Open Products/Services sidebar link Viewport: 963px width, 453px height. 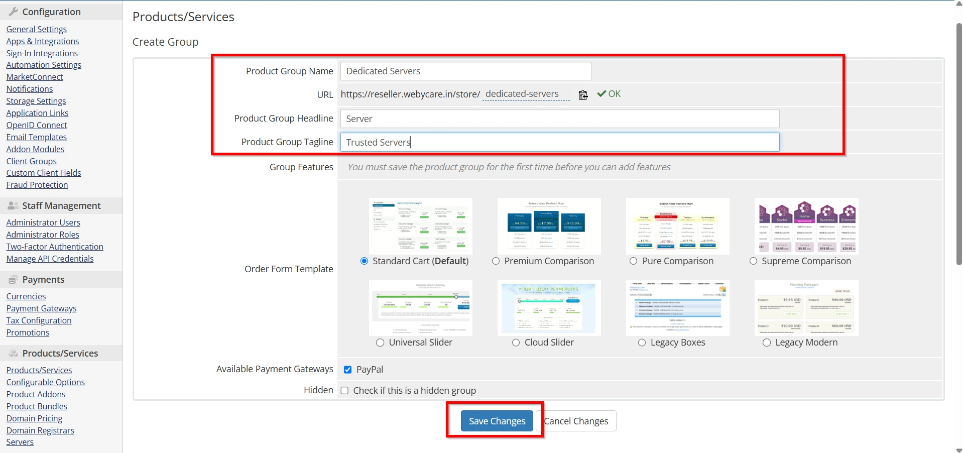coord(39,370)
